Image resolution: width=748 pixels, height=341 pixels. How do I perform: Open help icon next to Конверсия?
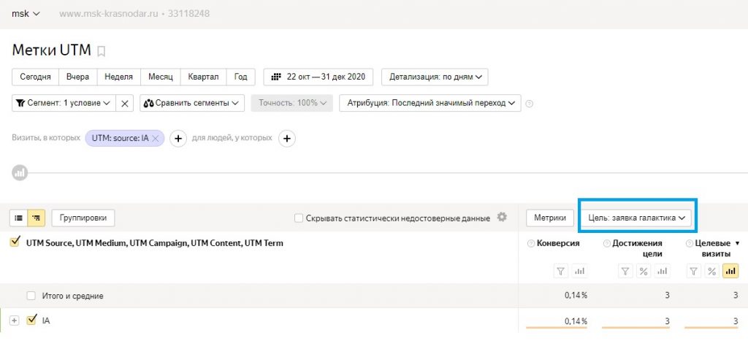(x=531, y=244)
